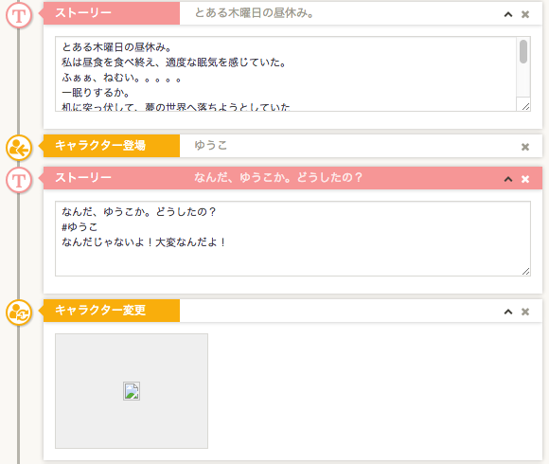Delete the ゆうこ character entrance block
Image resolution: width=549 pixels, height=464 pixels.
point(524,147)
